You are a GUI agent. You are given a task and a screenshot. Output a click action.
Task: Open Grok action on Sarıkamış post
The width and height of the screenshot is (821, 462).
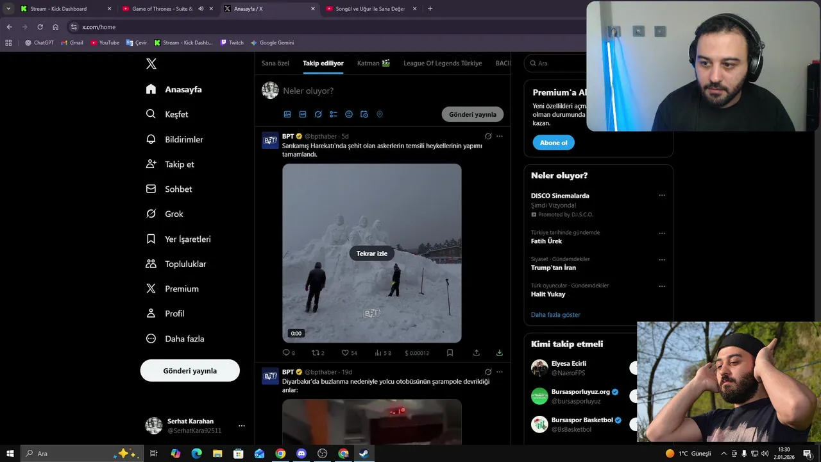point(488,136)
